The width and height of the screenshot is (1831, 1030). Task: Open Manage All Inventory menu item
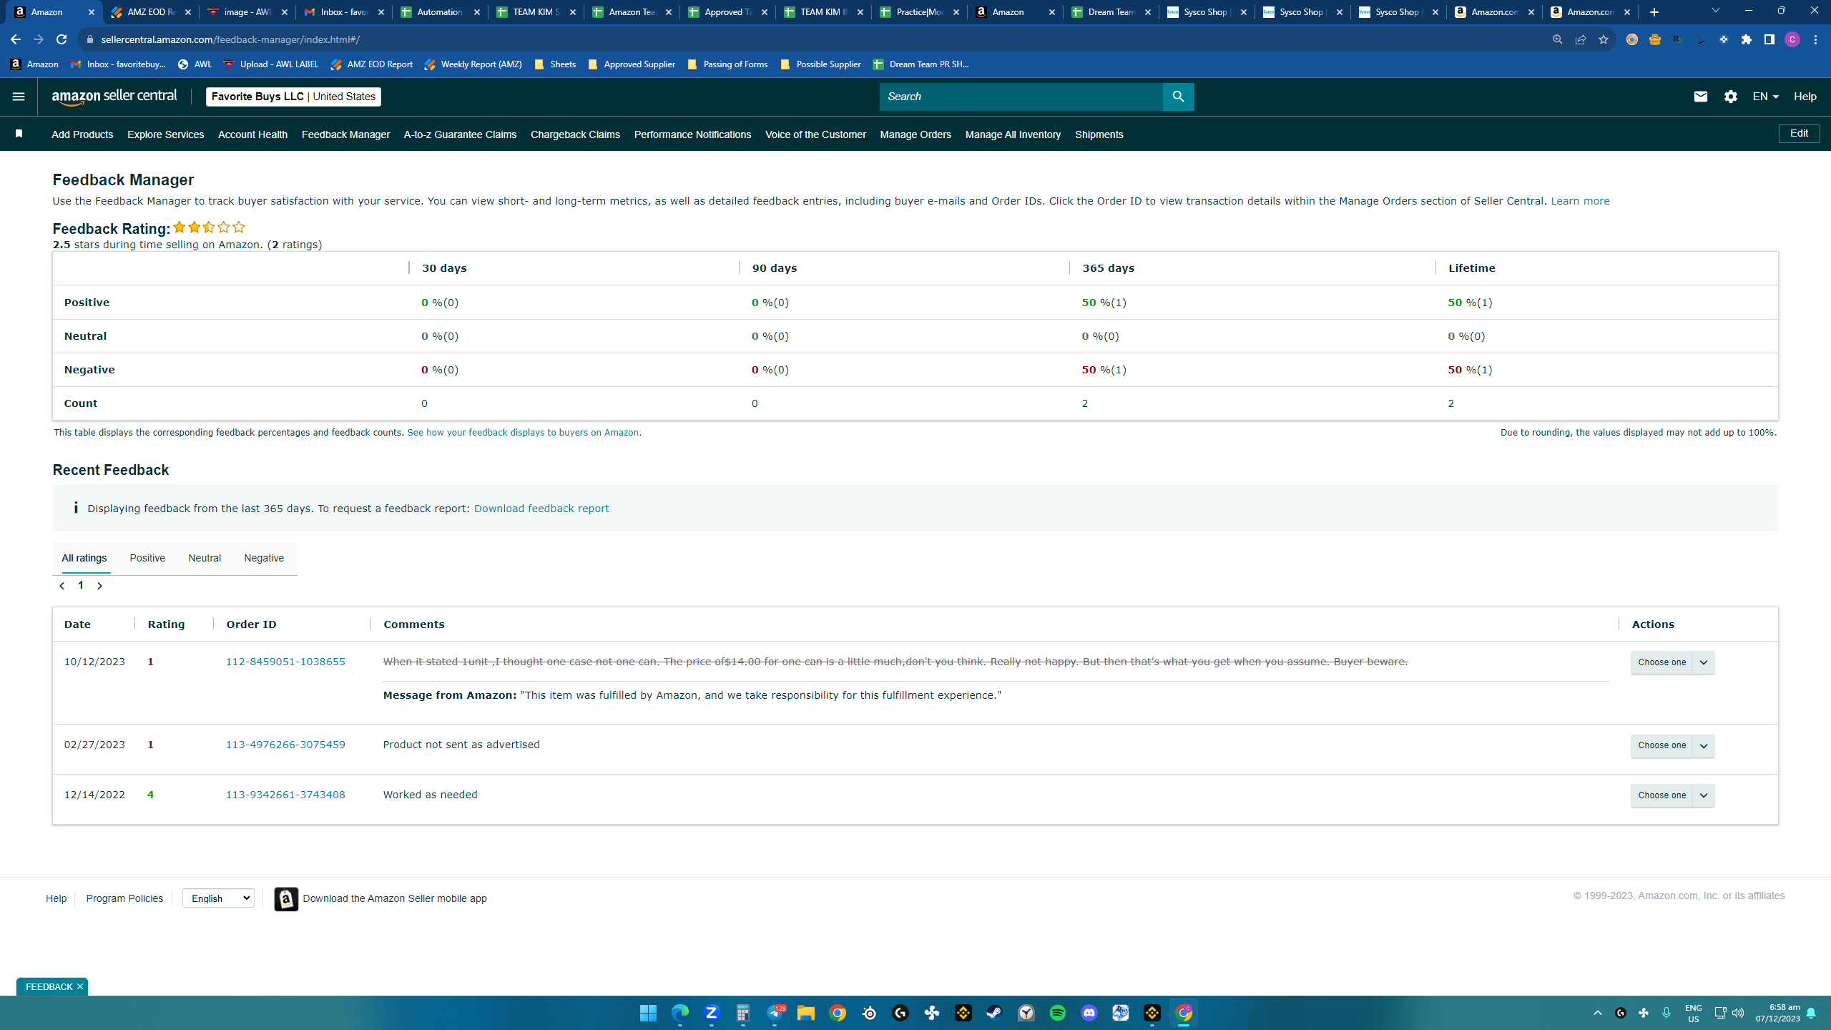[x=1013, y=134]
